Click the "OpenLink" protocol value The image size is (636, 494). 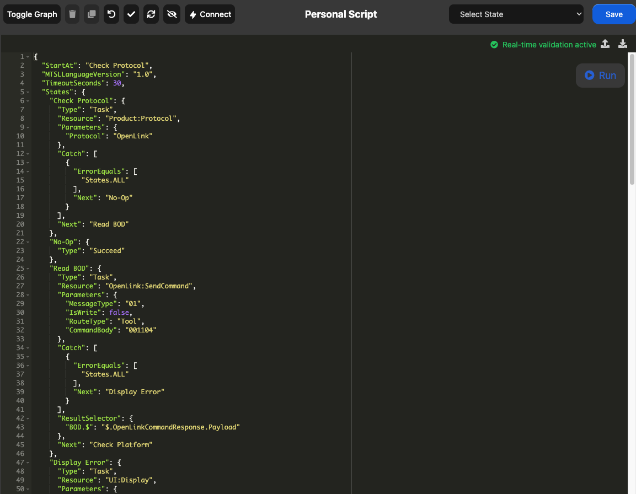pyautogui.click(x=132, y=136)
